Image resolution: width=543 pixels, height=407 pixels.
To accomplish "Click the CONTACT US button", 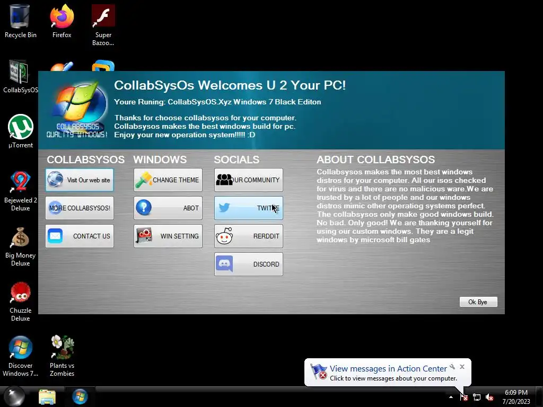I will point(80,236).
